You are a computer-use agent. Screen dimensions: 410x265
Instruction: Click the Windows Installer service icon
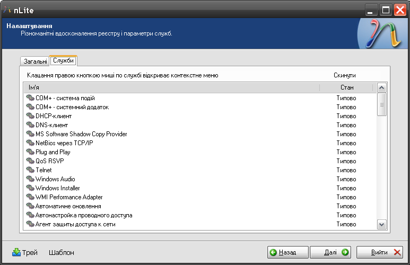[30, 188]
